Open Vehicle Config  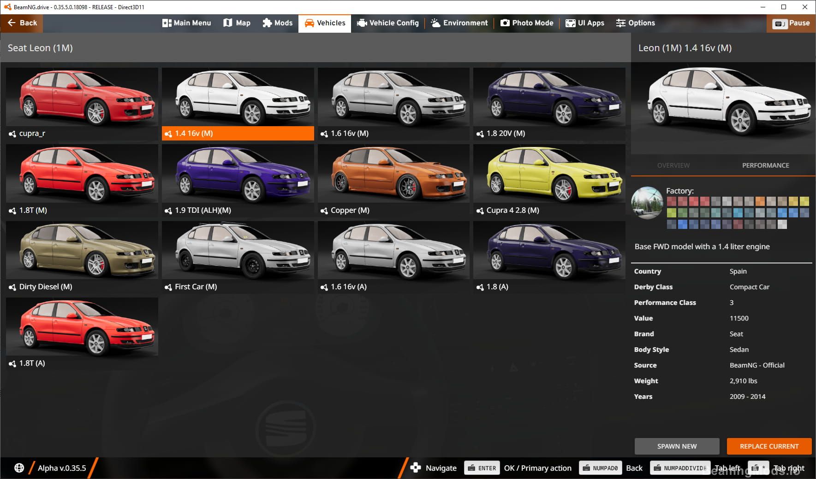(388, 23)
